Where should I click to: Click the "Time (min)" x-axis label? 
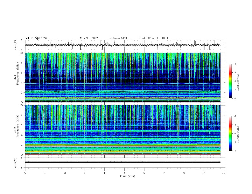coord(127,176)
